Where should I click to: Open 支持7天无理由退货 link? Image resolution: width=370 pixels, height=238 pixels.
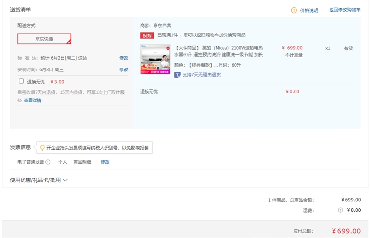[201, 75]
